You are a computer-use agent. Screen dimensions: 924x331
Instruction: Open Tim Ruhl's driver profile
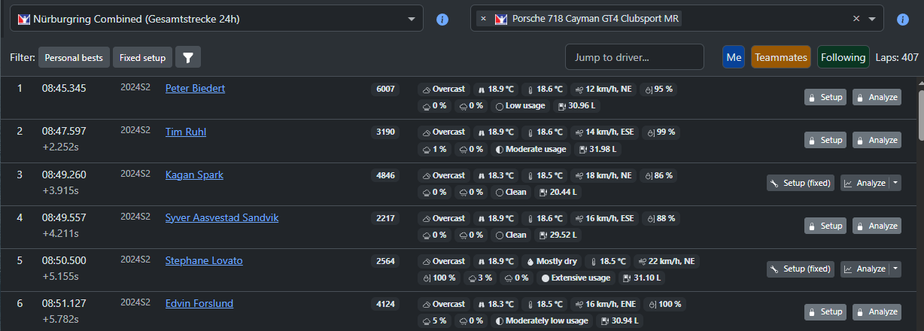[186, 132]
